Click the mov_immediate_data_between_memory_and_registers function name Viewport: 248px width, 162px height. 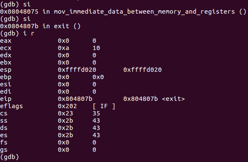pos(144,12)
